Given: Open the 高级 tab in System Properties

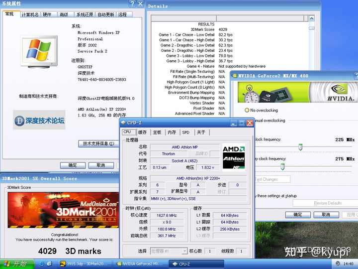Looking at the screenshot, I should coord(64,14).
